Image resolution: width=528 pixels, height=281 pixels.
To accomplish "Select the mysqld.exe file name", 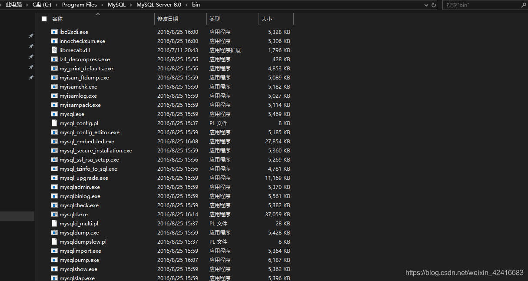I will pyautogui.click(x=73, y=214).
